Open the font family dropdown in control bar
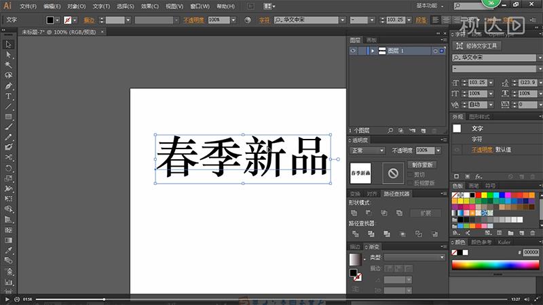543x305 pixels. click(x=343, y=20)
